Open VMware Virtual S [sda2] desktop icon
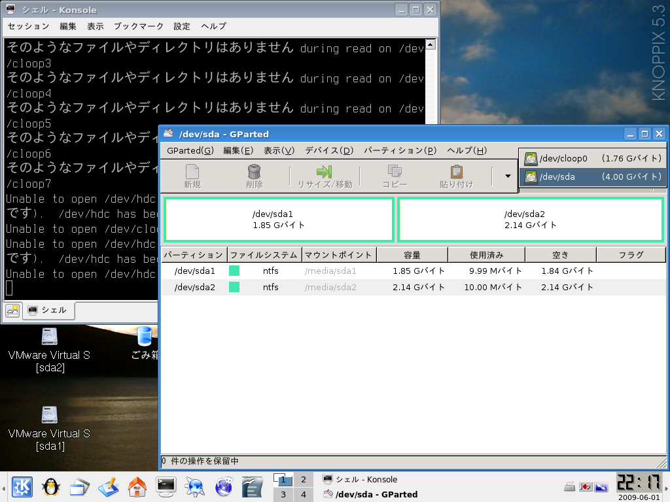The width and height of the screenshot is (670, 502). [50, 350]
